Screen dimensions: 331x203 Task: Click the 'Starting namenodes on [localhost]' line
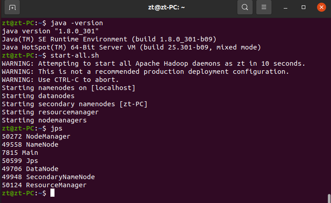(x=68, y=87)
